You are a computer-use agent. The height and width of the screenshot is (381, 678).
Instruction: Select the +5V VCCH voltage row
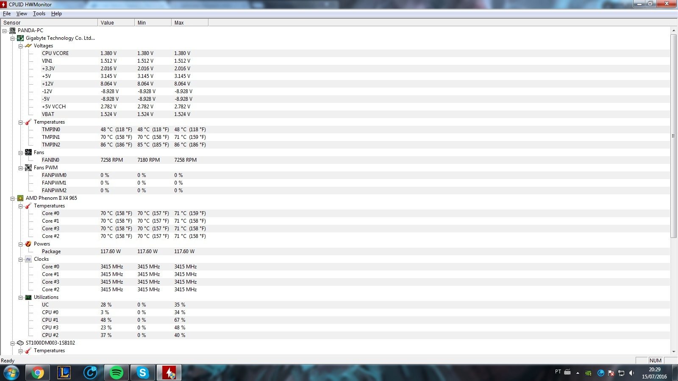pyautogui.click(x=335, y=107)
